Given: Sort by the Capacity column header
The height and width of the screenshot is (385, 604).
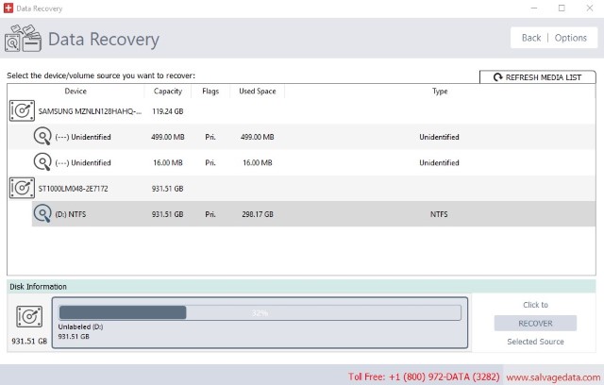Looking at the screenshot, I should click(168, 92).
